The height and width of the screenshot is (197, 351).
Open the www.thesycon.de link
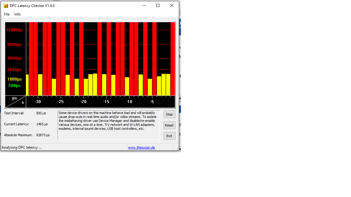coord(141,147)
